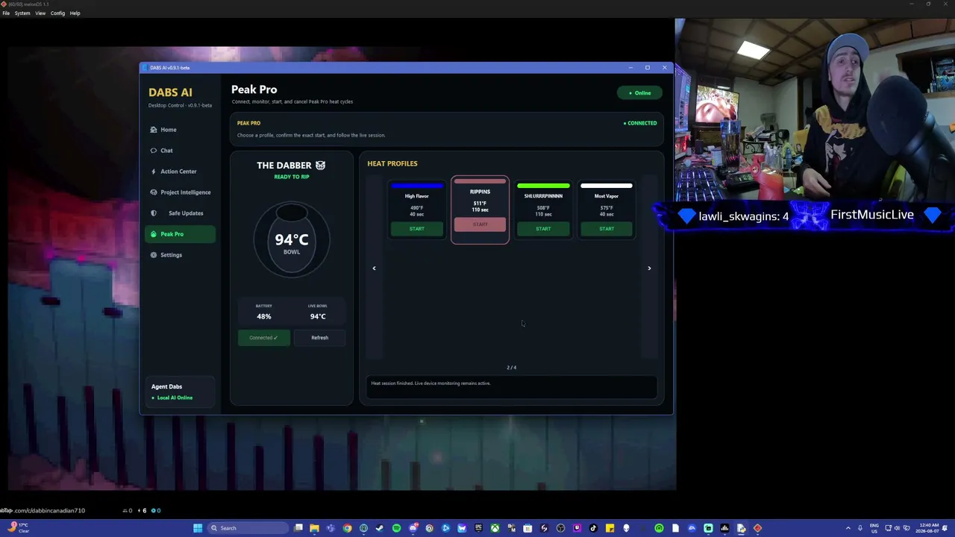Click the Settings gear icon in sidebar

tap(154, 255)
